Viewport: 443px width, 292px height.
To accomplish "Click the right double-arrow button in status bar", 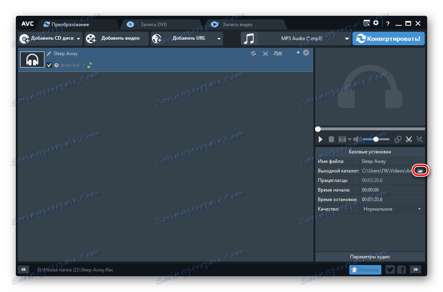I will click(416, 269).
